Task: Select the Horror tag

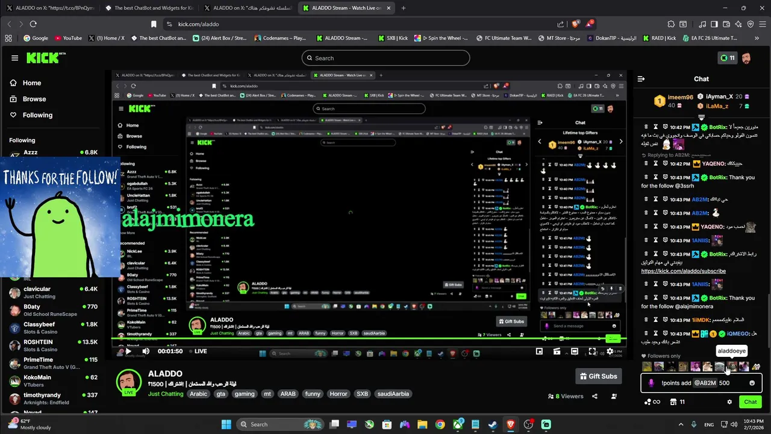Action: coord(339,394)
